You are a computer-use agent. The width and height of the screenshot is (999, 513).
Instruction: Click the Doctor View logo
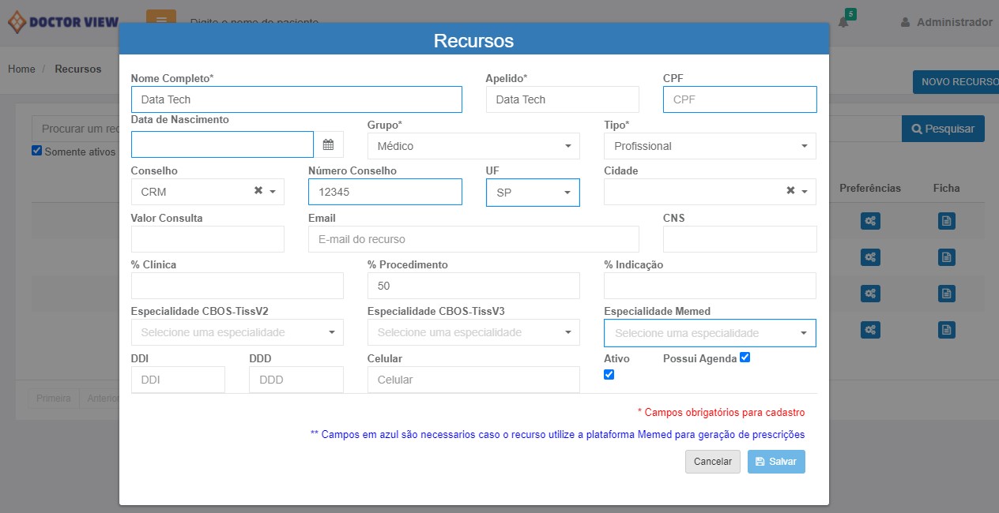tap(63, 22)
